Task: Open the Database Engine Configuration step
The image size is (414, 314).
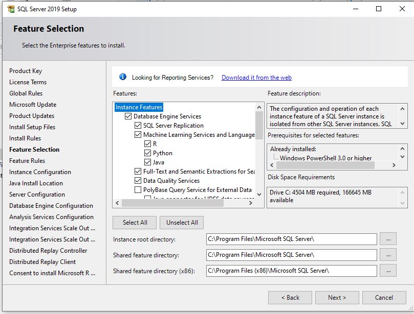Action: tap(51, 205)
